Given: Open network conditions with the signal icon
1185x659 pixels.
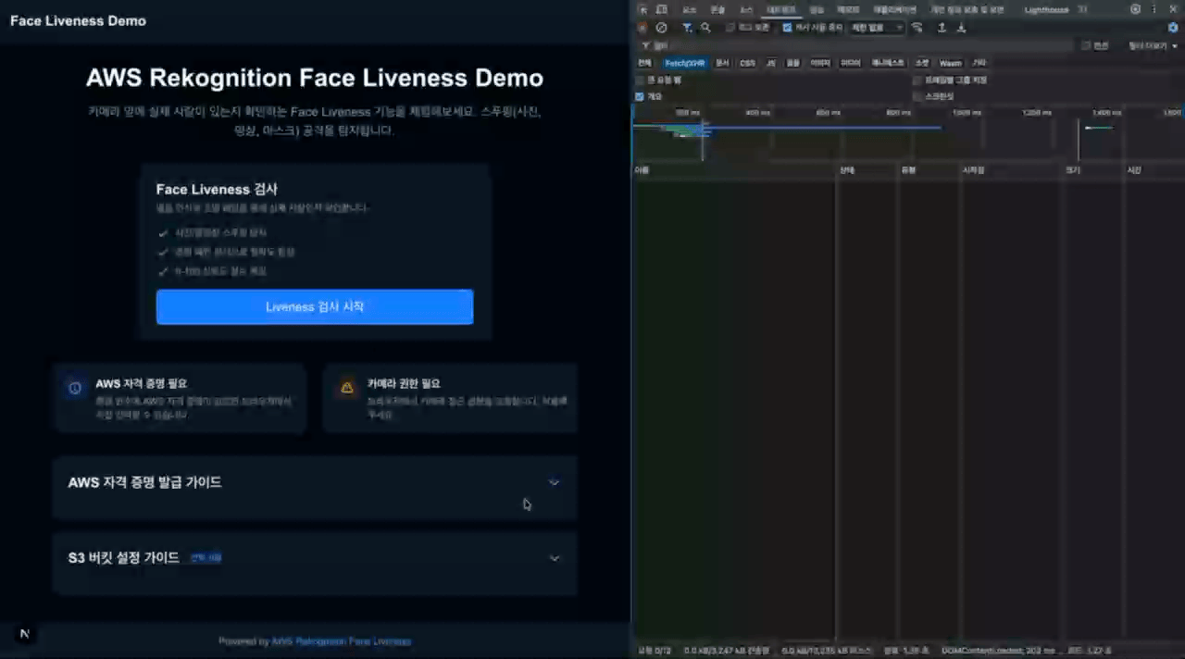Looking at the screenshot, I should pyautogui.click(x=917, y=28).
